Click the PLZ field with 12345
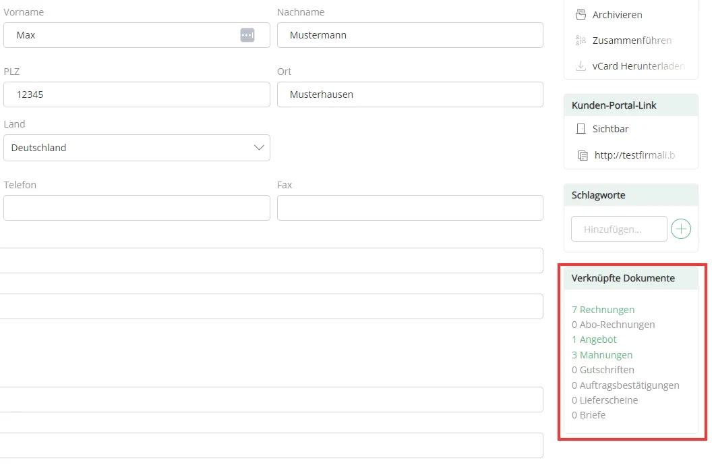 [x=137, y=94]
